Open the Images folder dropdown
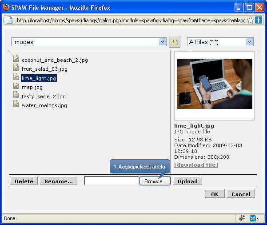The image size is (267, 225). coord(89,42)
